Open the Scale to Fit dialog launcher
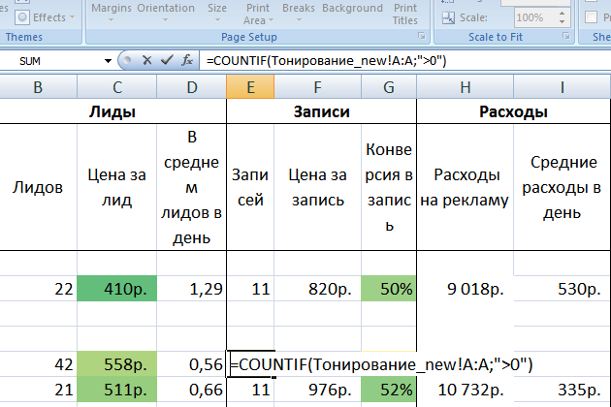 click(566, 36)
